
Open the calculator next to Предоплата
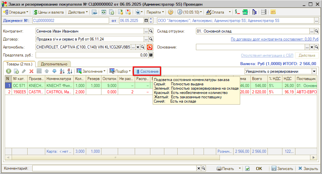151,55
